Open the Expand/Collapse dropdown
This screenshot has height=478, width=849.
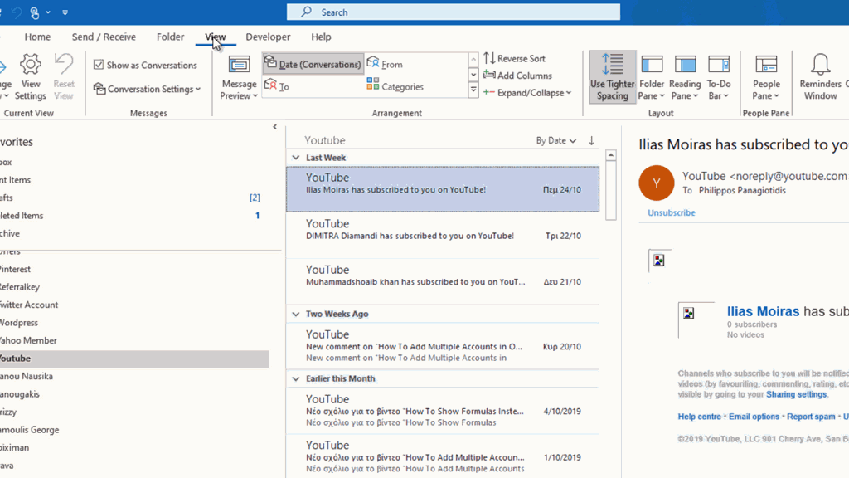pos(528,93)
